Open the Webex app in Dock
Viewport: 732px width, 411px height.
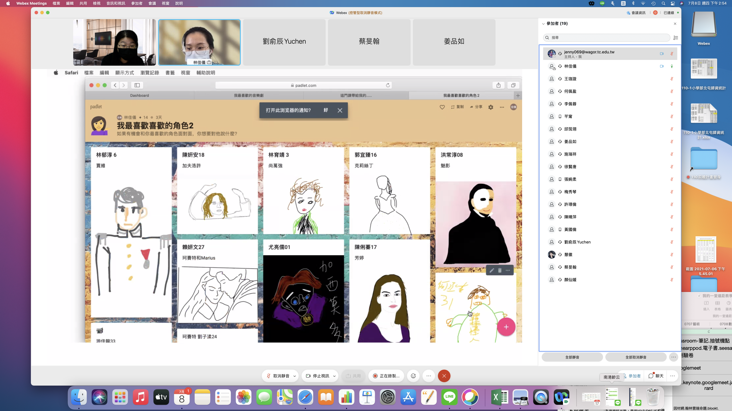point(561,397)
